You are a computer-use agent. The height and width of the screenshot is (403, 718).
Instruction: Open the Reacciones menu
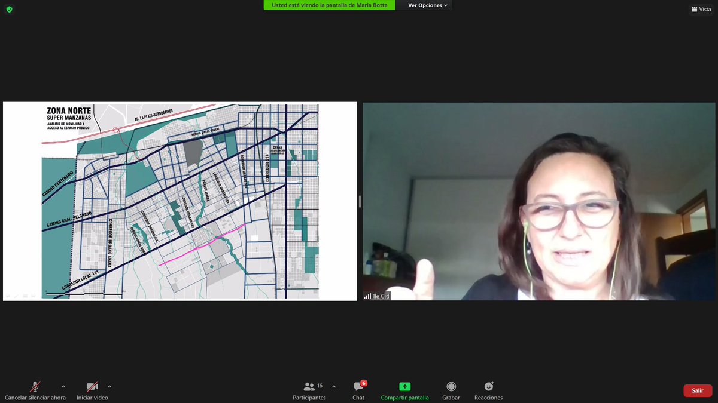[x=489, y=390]
